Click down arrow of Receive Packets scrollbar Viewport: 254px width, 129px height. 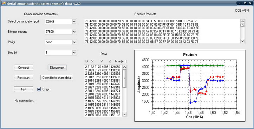pos(242,41)
